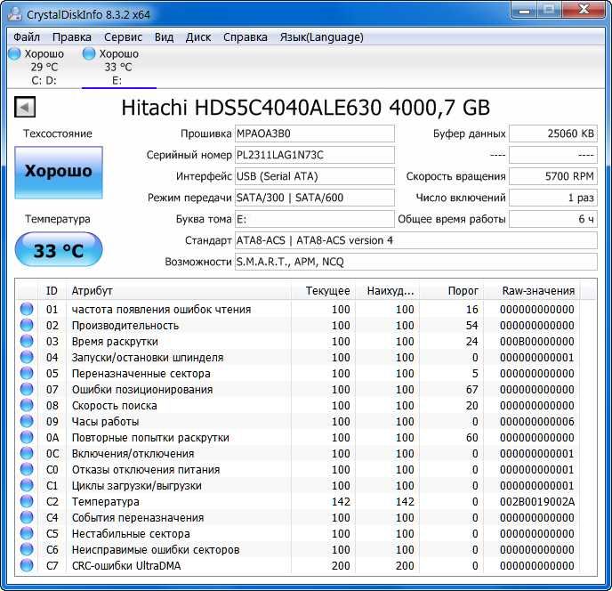The height and width of the screenshot is (591, 612).
Task: Click the Интерфейс field USB (Serial ATA)
Action: point(315,176)
